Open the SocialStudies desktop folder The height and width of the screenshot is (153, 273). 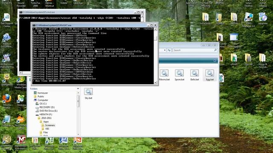[206, 18]
